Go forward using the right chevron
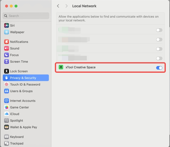This screenshot has height=147, width=170. click(66, 6)
